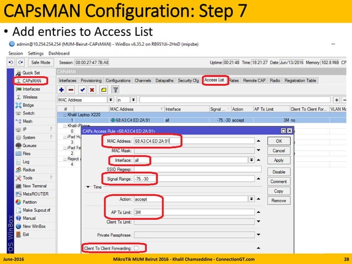Click Copy button in dialog
Viewport: 352px width, 264px height.
click(279, 191)
